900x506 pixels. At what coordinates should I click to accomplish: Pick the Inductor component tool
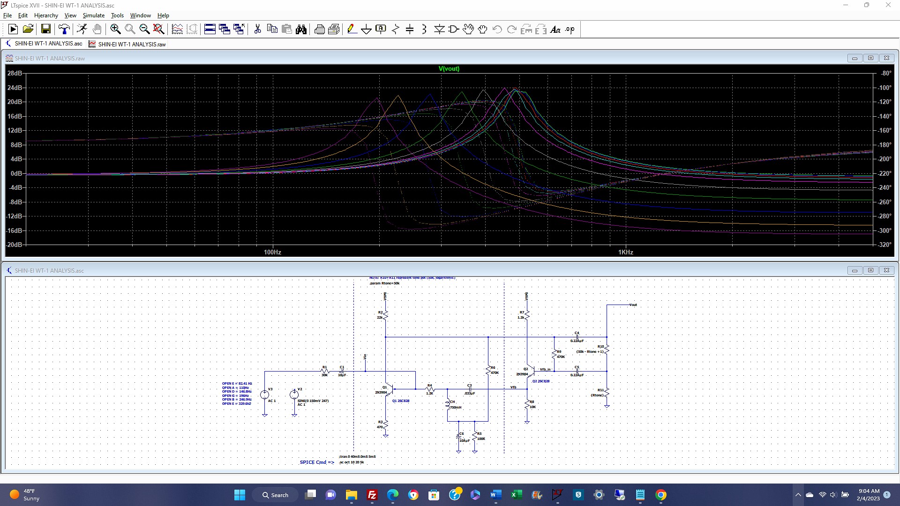[x=424, y=30]
